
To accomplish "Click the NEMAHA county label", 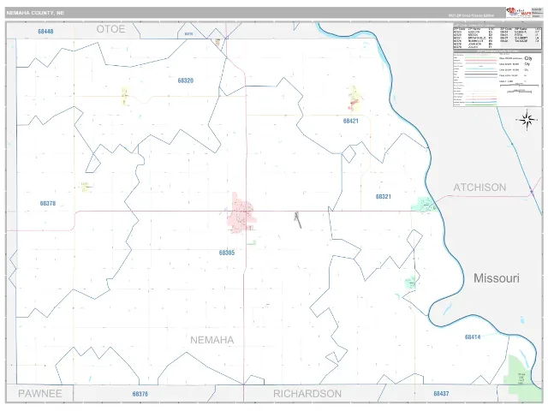I will (212, 340).
